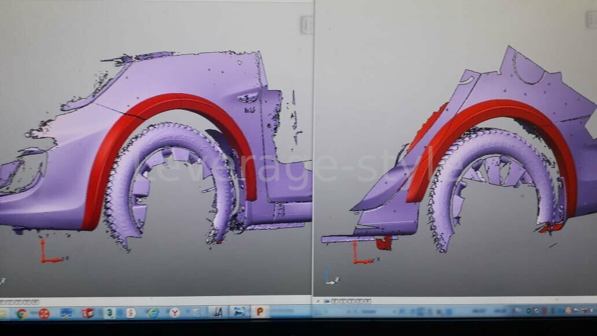
Task: Click the handle at left viewport's top-right corner
Action: coord(307,24)
